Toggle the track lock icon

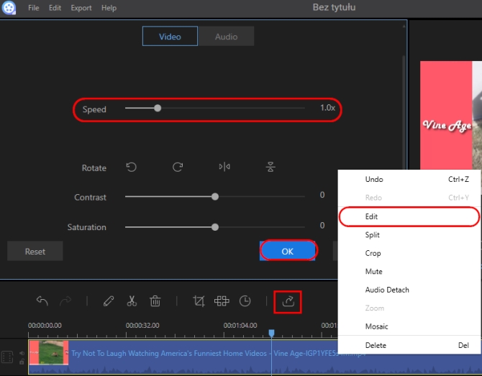[x=22, y=362]
